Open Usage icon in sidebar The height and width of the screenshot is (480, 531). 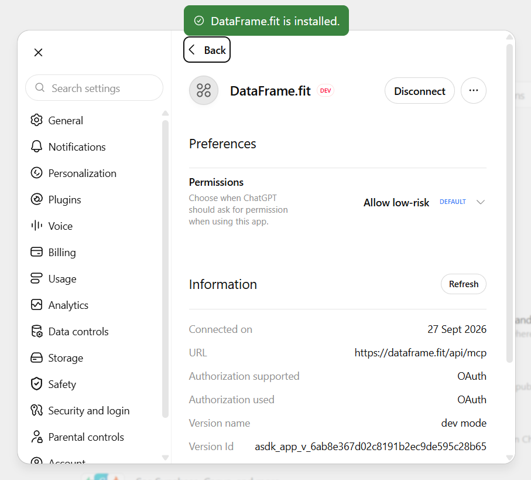(36, 278)
